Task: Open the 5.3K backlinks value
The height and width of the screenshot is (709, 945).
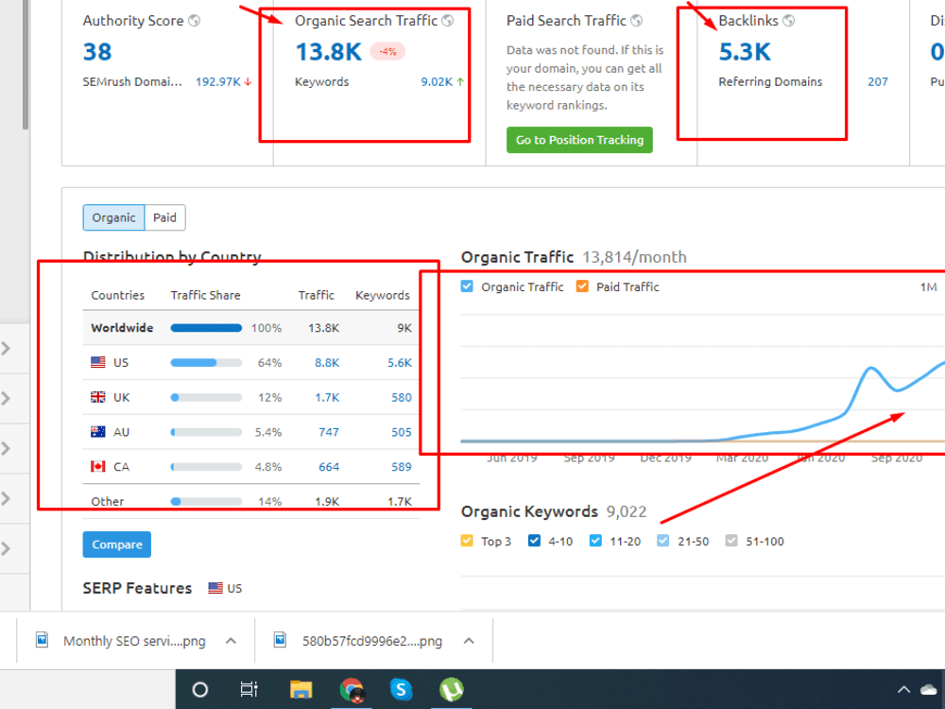Action: (745, 52)
